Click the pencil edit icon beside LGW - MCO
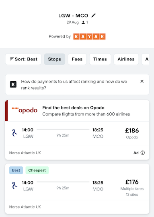 coord(93,15)
